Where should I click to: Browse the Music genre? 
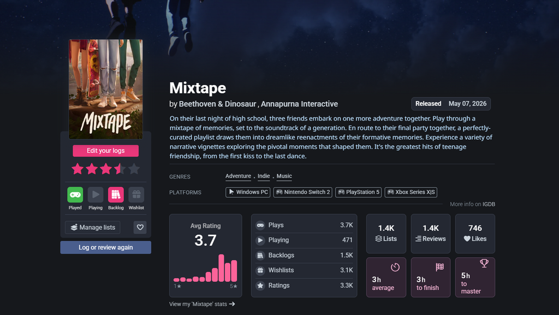[x=284, y=176]
